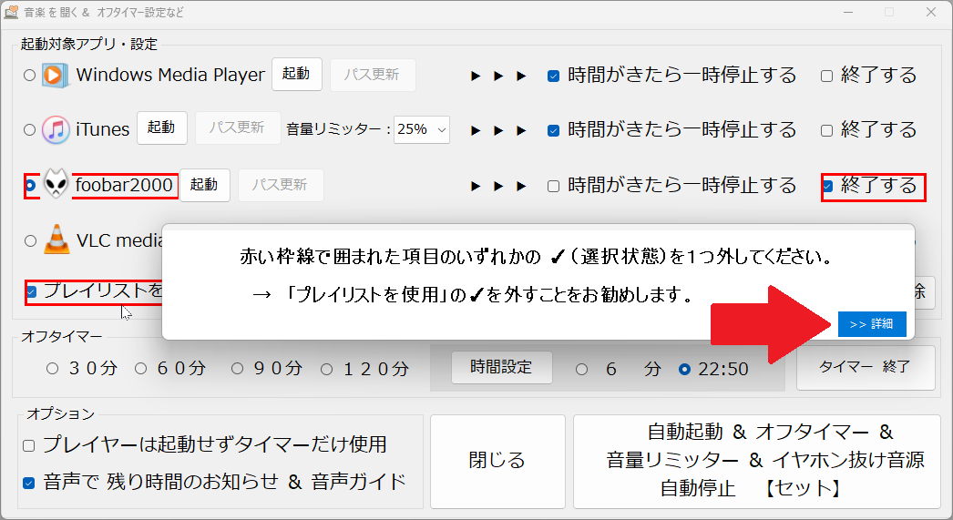
Task: Enable プレイヤーは起動せずタイマーだけ使用 checkbox
Action: pos(28,445)
